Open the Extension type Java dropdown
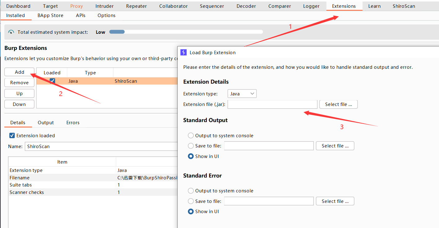Viewport: 439px width, 228px height. pos(242,94)
